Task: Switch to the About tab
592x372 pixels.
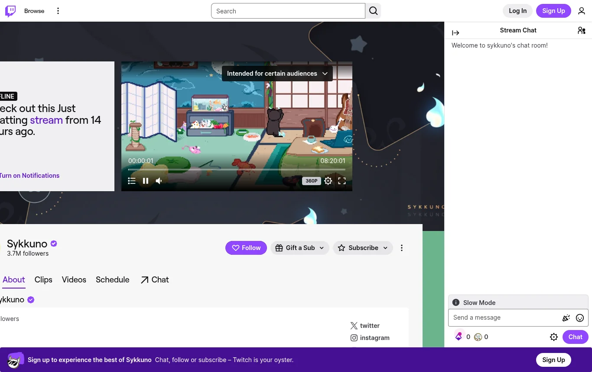Action: [x=14, y=280]
